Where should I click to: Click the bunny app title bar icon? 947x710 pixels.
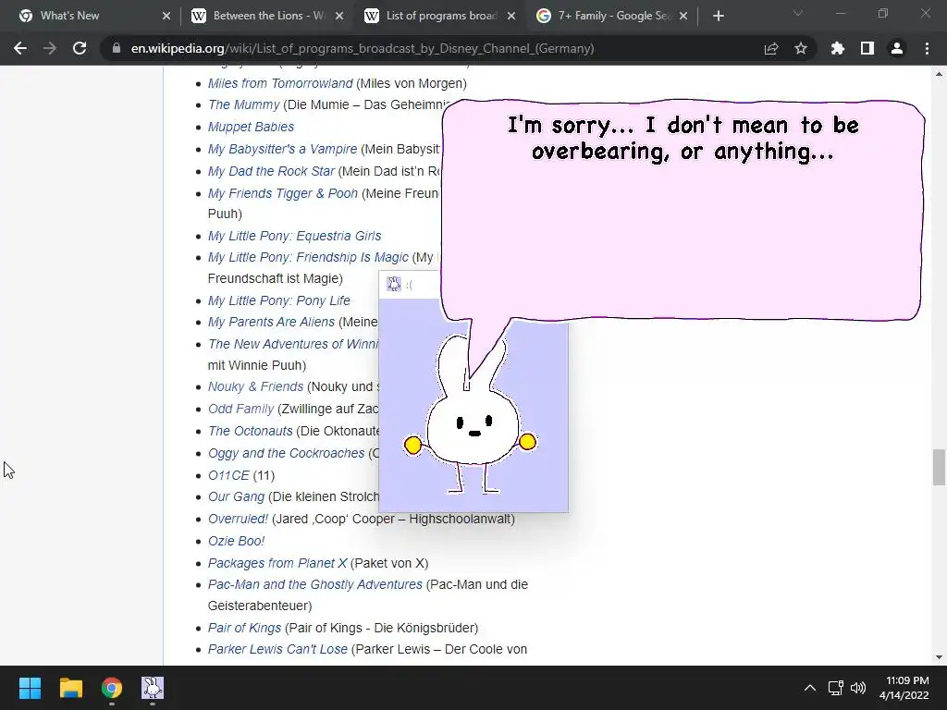pyautogui.click(x=394, y=285)
